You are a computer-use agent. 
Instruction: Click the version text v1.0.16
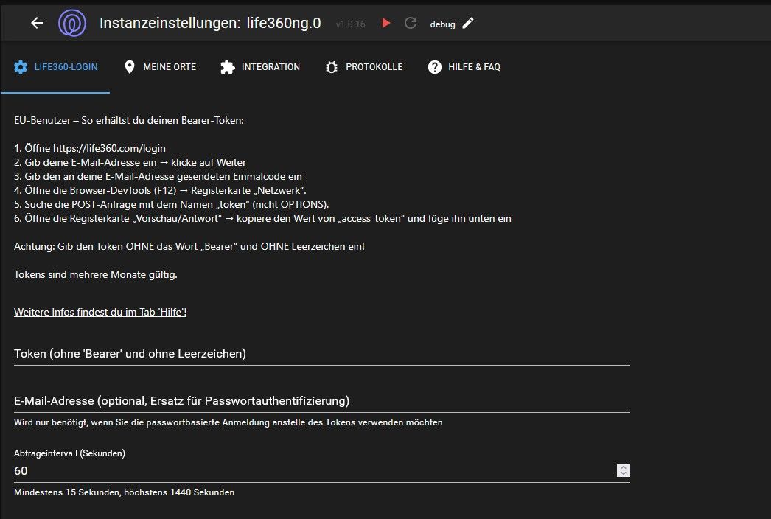(351, 24)
